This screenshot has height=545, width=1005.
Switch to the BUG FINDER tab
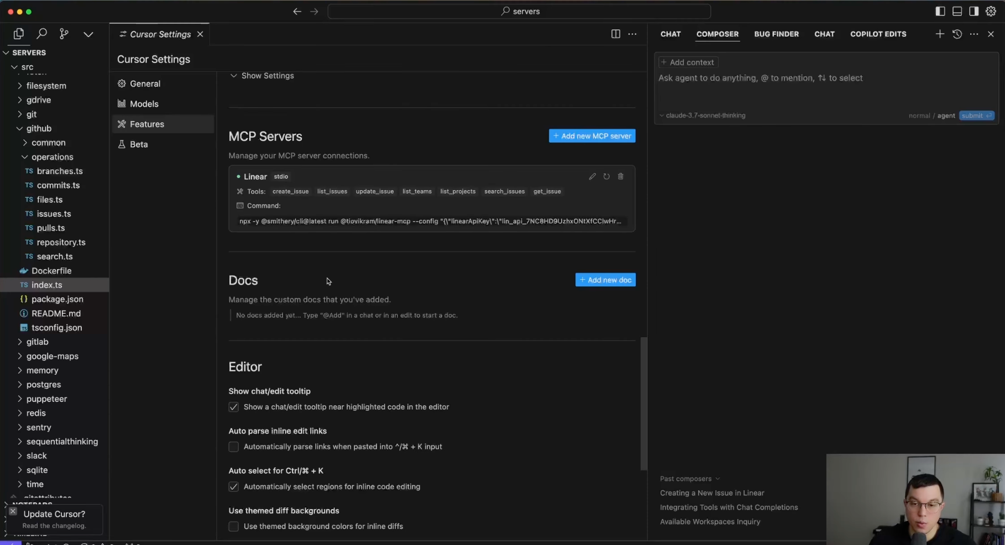click(x=776, y=34)
